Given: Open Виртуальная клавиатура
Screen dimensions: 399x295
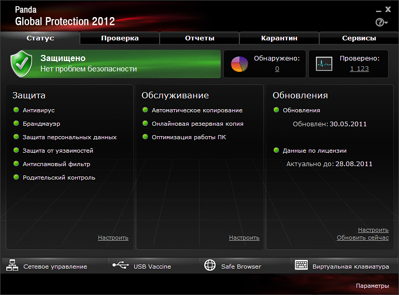Looking at the screenshot, I should (x=351, y=267).
